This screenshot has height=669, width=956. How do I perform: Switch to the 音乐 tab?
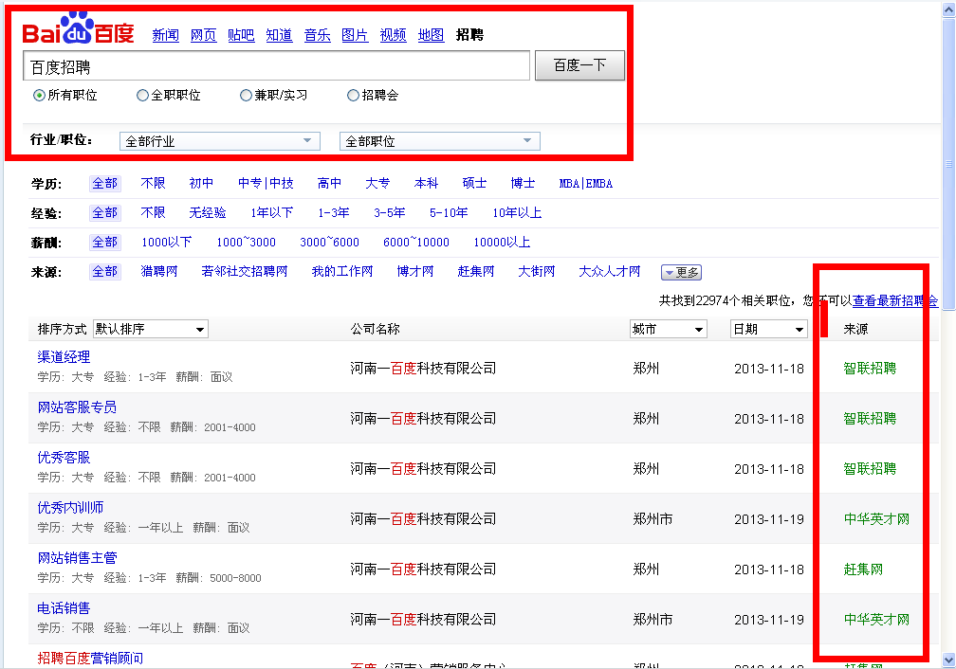tap(318, 35)
